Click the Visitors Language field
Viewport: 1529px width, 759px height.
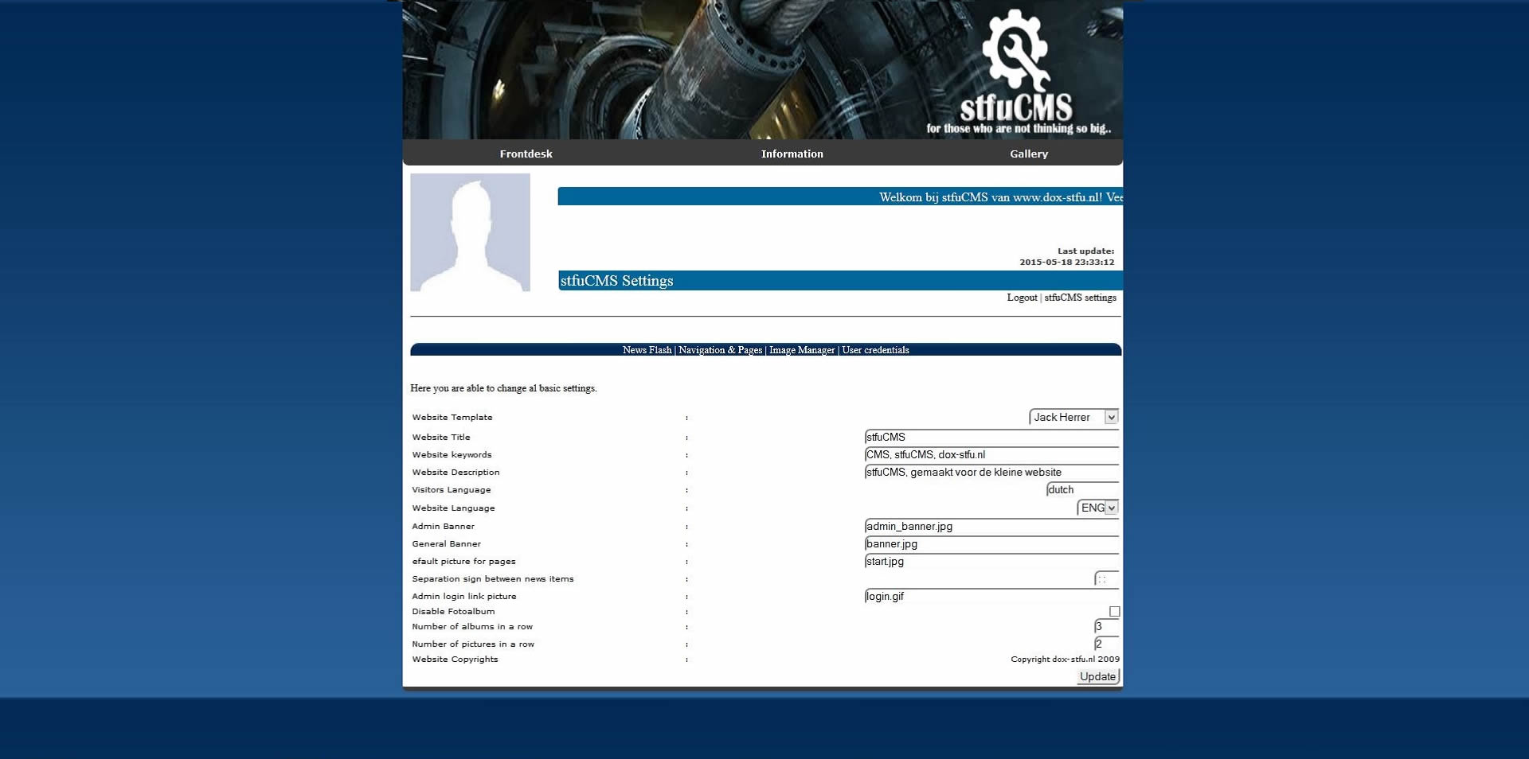(x=1082, y=489)
